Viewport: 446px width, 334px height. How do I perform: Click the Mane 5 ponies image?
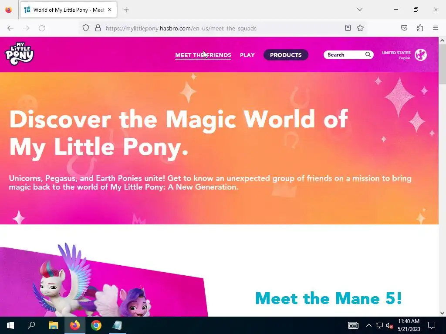point(104,280)
